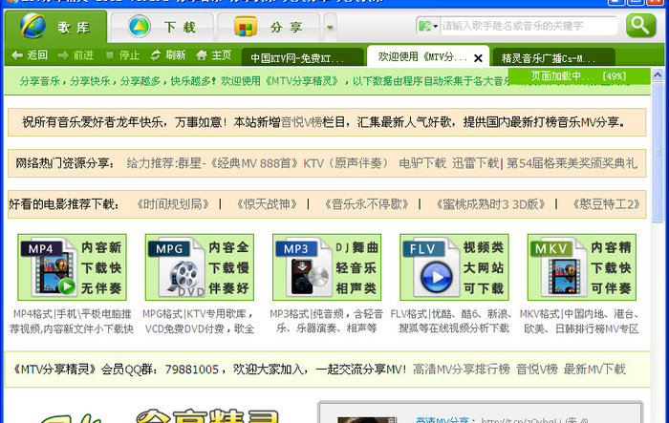Open MP3格式 纯音频 description link
669x423 pixels.
pos(327,322)
